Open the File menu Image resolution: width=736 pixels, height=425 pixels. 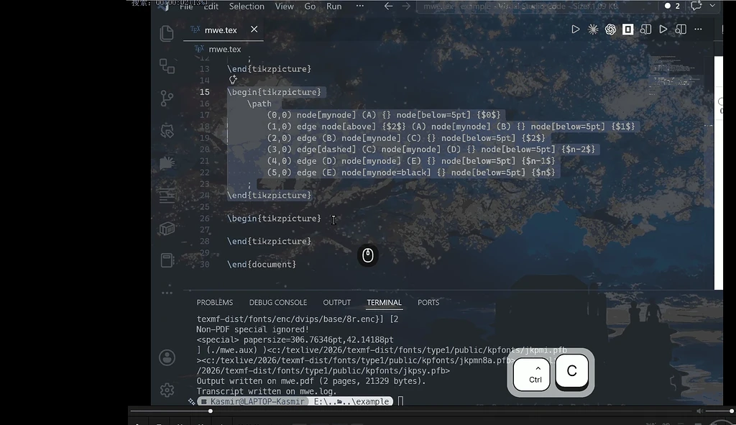click(x=186, y=6)
